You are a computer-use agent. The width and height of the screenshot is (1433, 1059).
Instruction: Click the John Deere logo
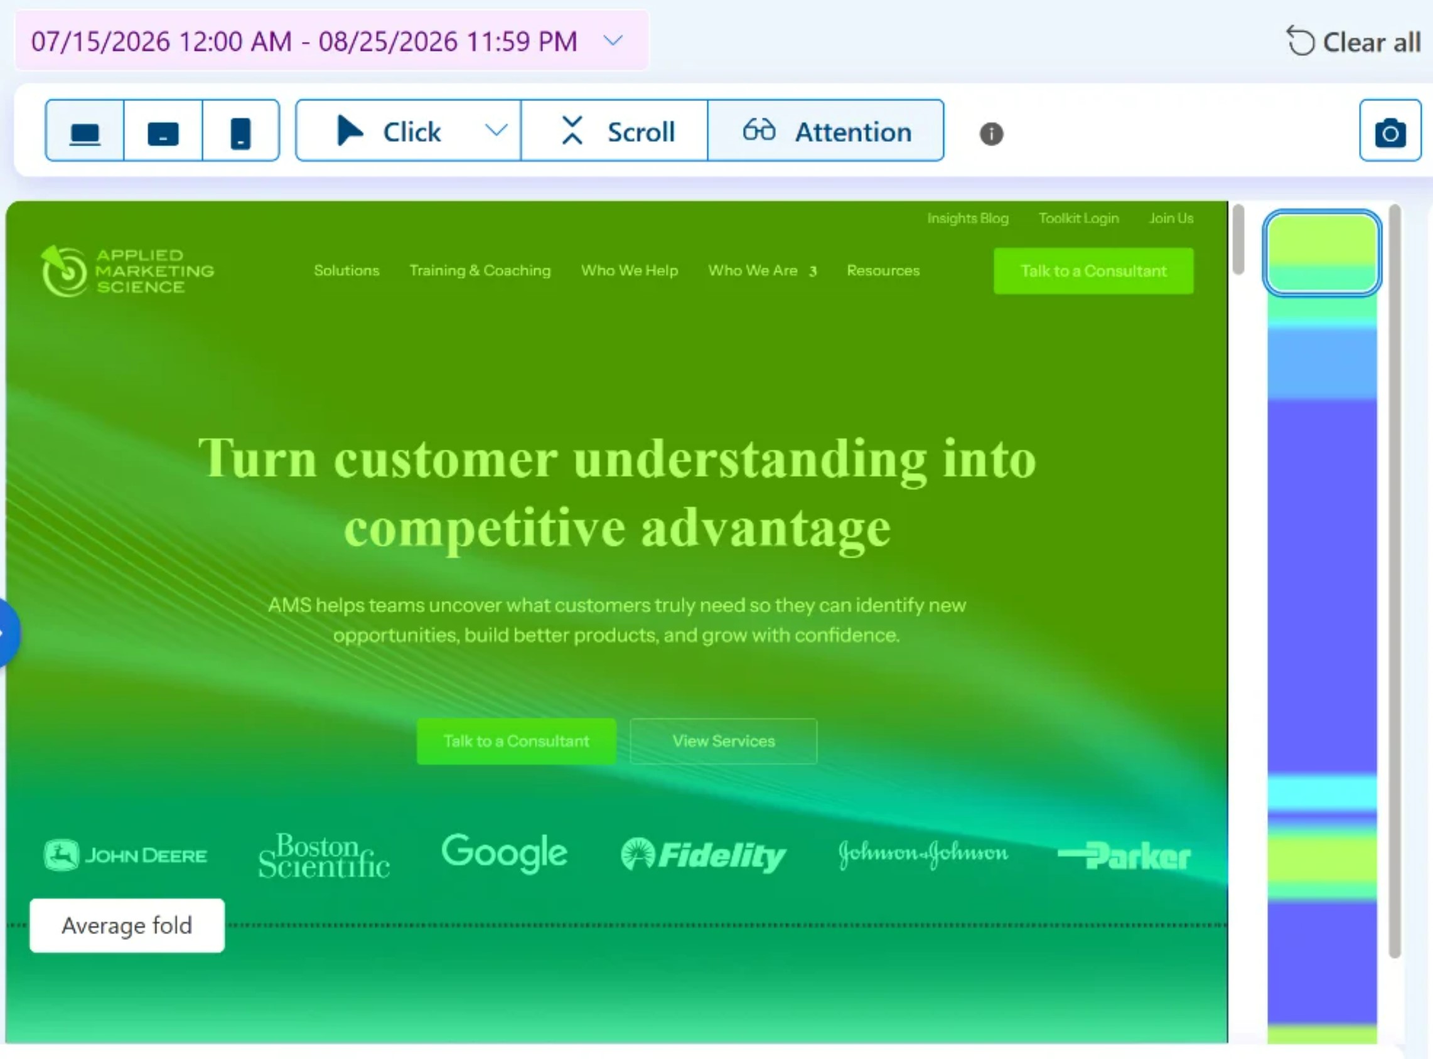125,855
